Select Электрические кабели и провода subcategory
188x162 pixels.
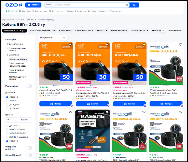pos(18,65)
